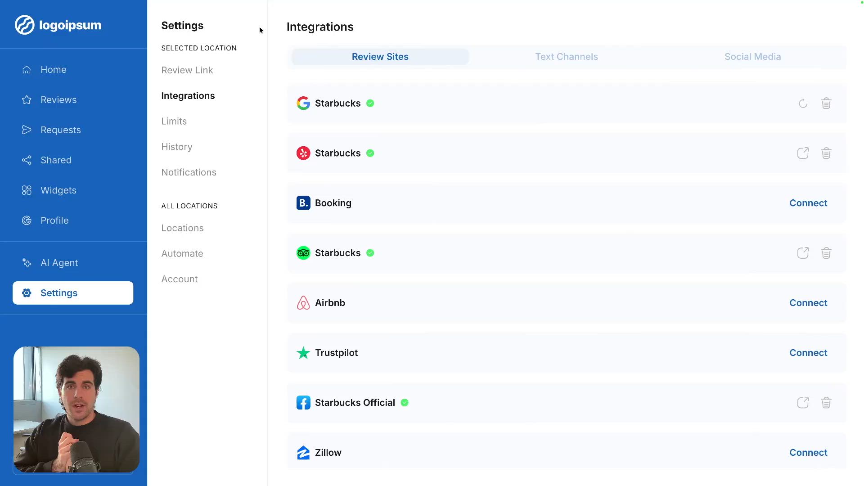
Task: Open the Tripadvisor Starbucks external link icon
Action: [803, 253]
